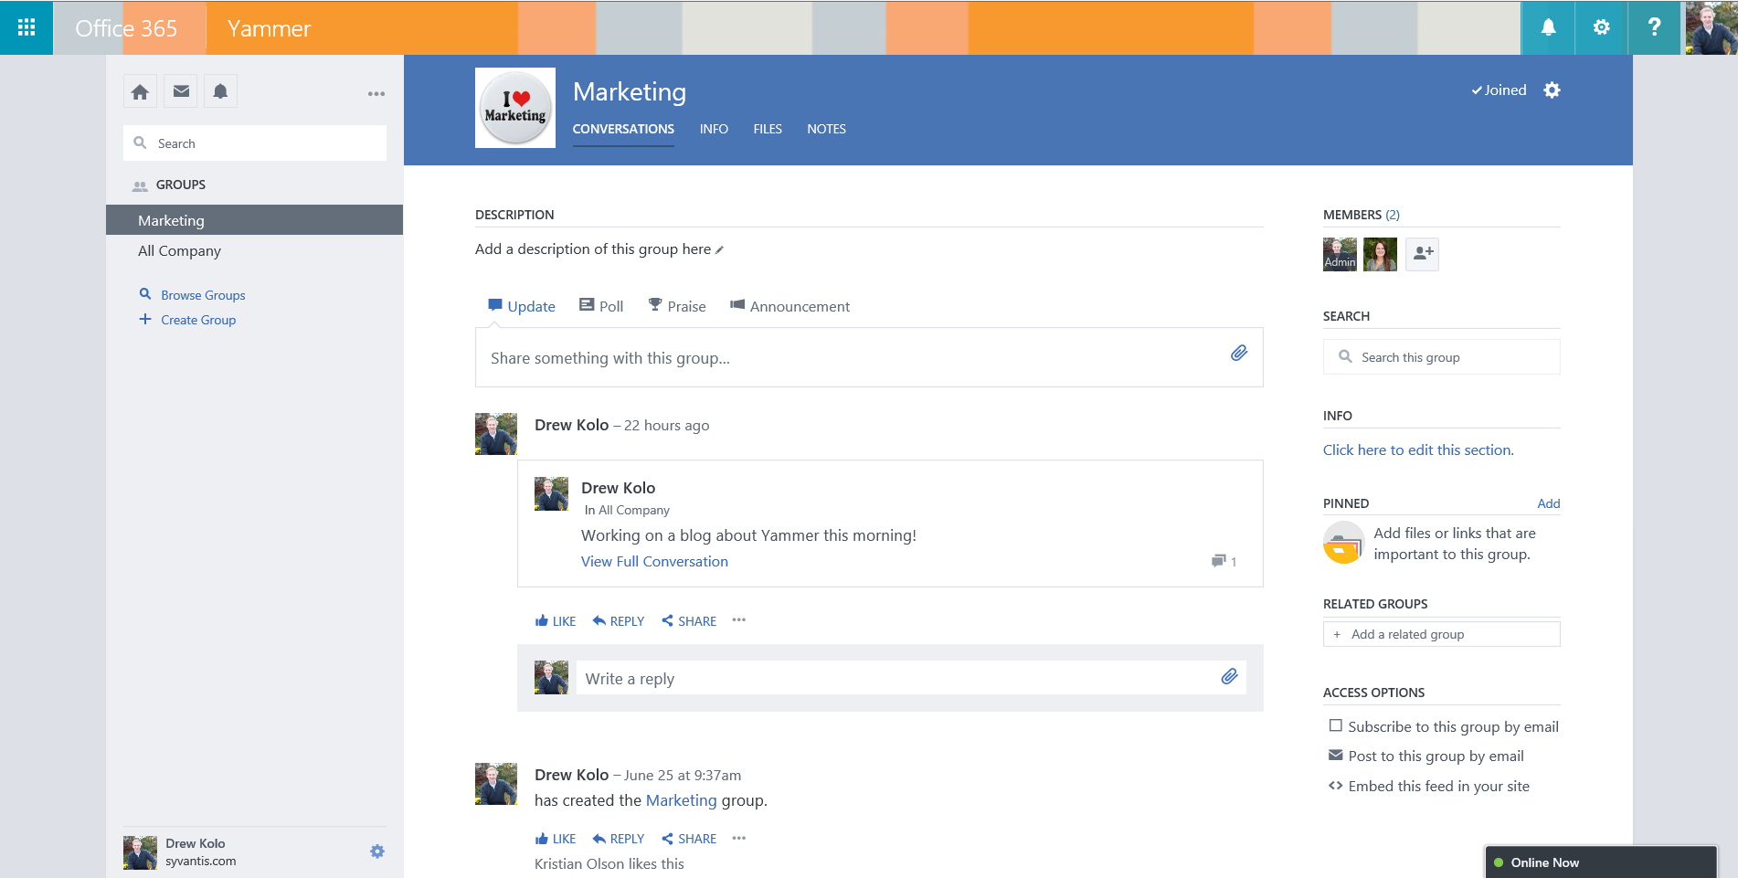Image resolution: width=1738 pixels, height=878 pixels.
Task: Click Office 365 title in header
Action: click(x=126, y=28)
